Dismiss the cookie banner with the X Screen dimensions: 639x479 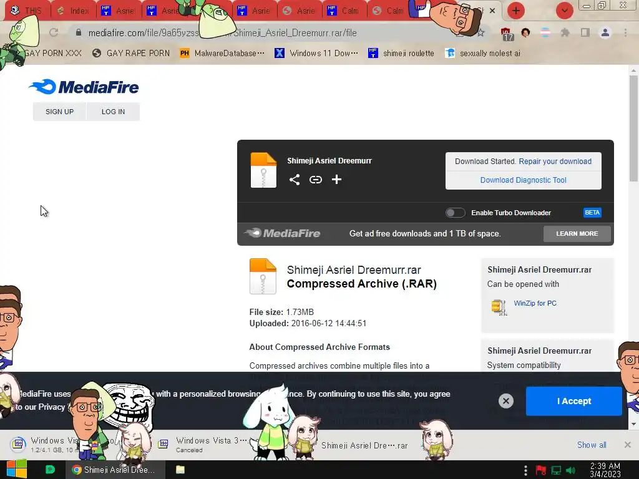[505, 401]
